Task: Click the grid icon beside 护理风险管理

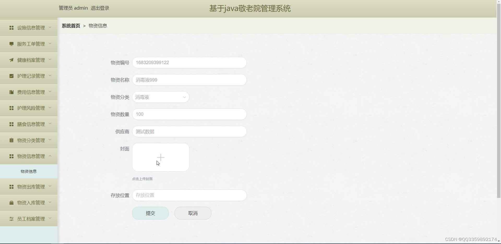Action: pos(11,108)
